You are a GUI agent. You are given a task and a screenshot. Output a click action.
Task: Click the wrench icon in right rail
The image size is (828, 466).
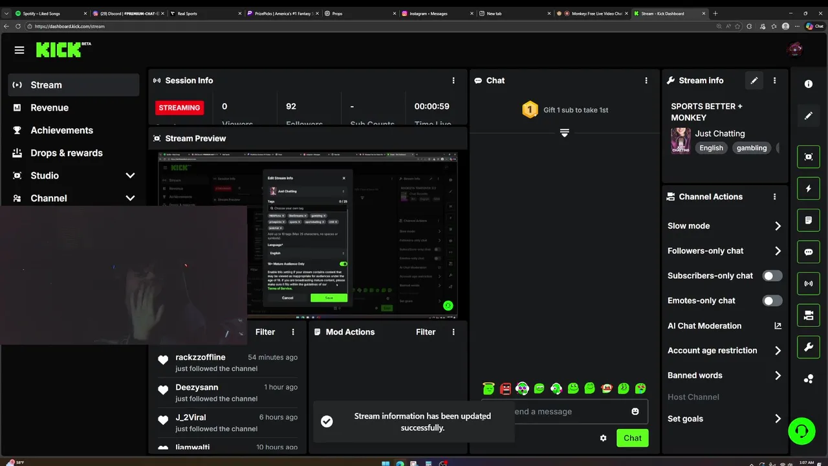click(x=809, y=348)
